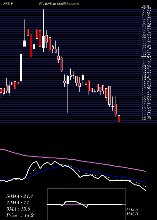Click the last red candlestick at chart bottom

(119, 119)
